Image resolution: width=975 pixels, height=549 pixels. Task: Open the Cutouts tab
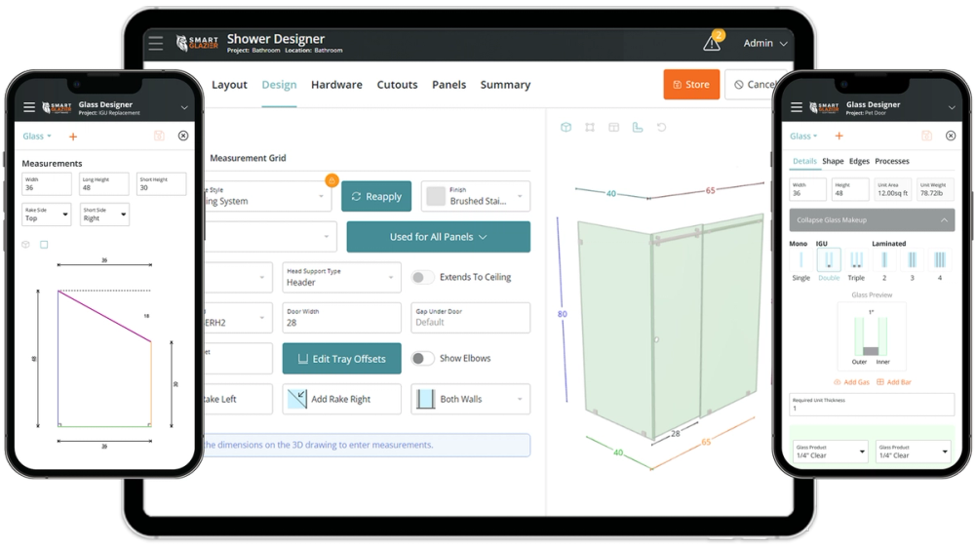(397, 85)
